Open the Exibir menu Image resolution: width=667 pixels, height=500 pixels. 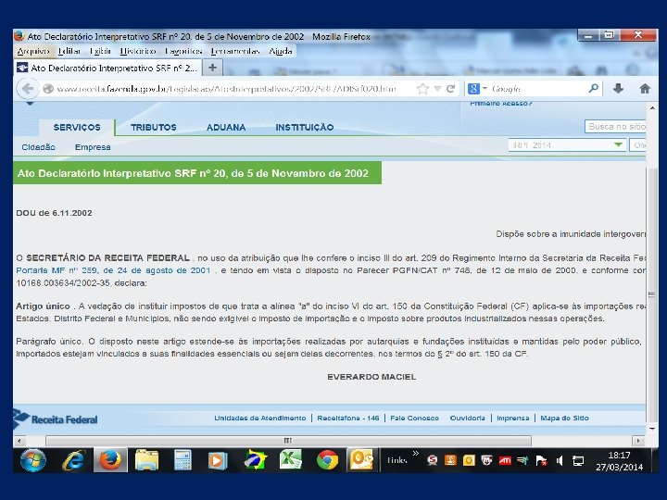tap(100, 52)
